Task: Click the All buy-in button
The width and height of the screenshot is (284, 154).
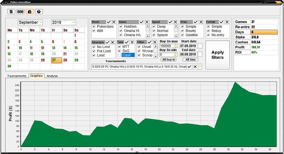Action: (168, 60)
